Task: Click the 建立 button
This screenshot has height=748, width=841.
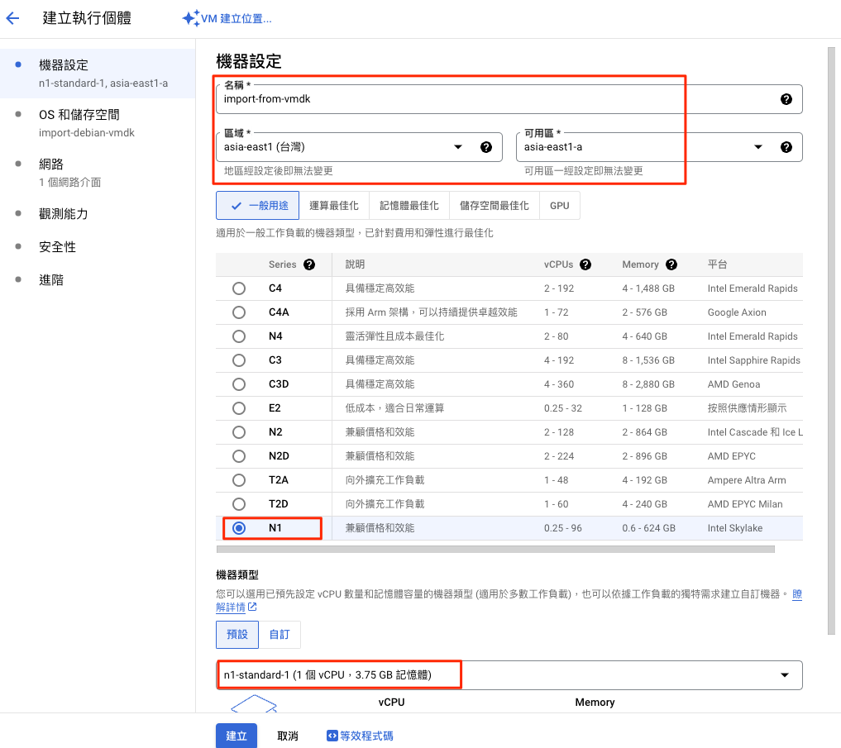Action: click(x=237, y=736)
